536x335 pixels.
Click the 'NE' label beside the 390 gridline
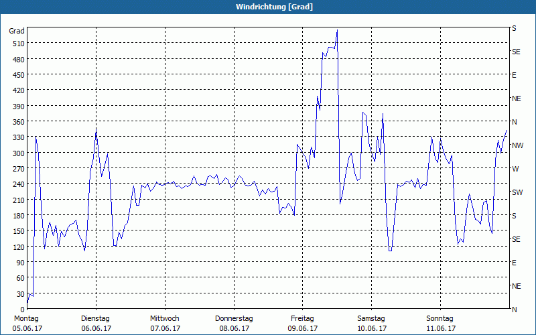pyautogui.click(x=516, y=98)
